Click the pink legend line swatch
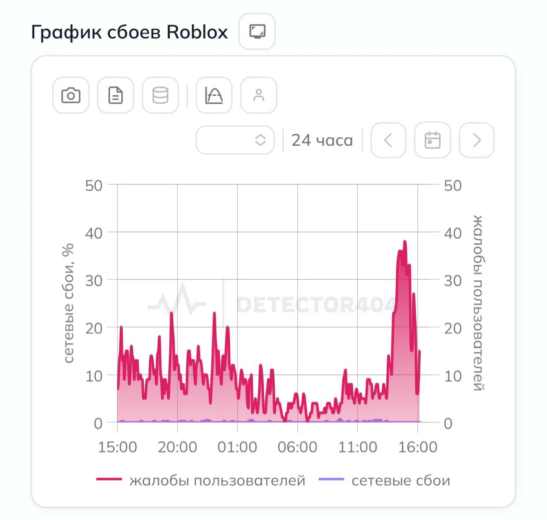Screen dimensions: 547x520 point(109,479)
